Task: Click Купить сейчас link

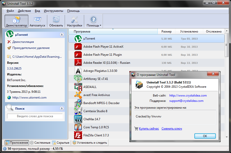Action: pos(149,129)
